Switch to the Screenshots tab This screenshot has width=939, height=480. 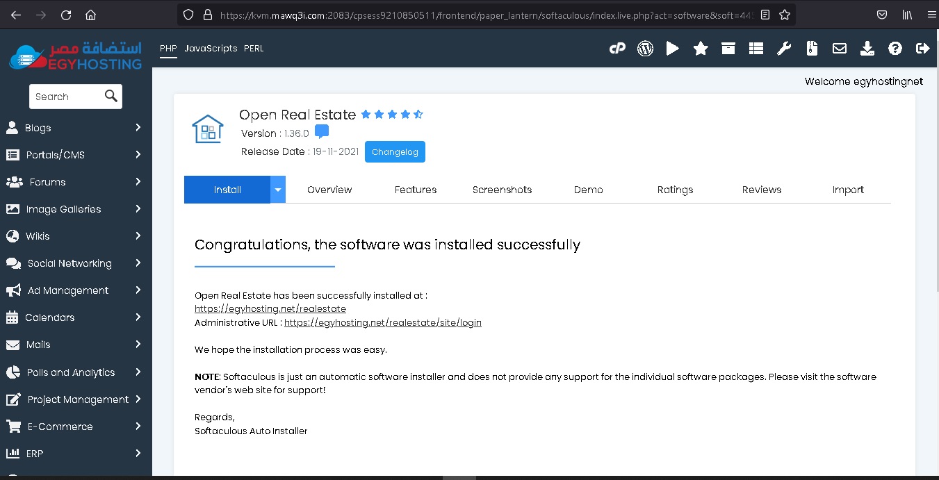point(502,190)
